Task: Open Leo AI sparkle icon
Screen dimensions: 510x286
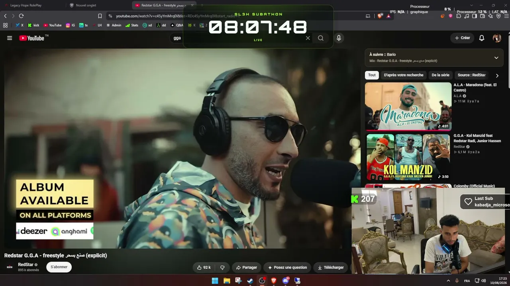Action: (x=490, y=16)
